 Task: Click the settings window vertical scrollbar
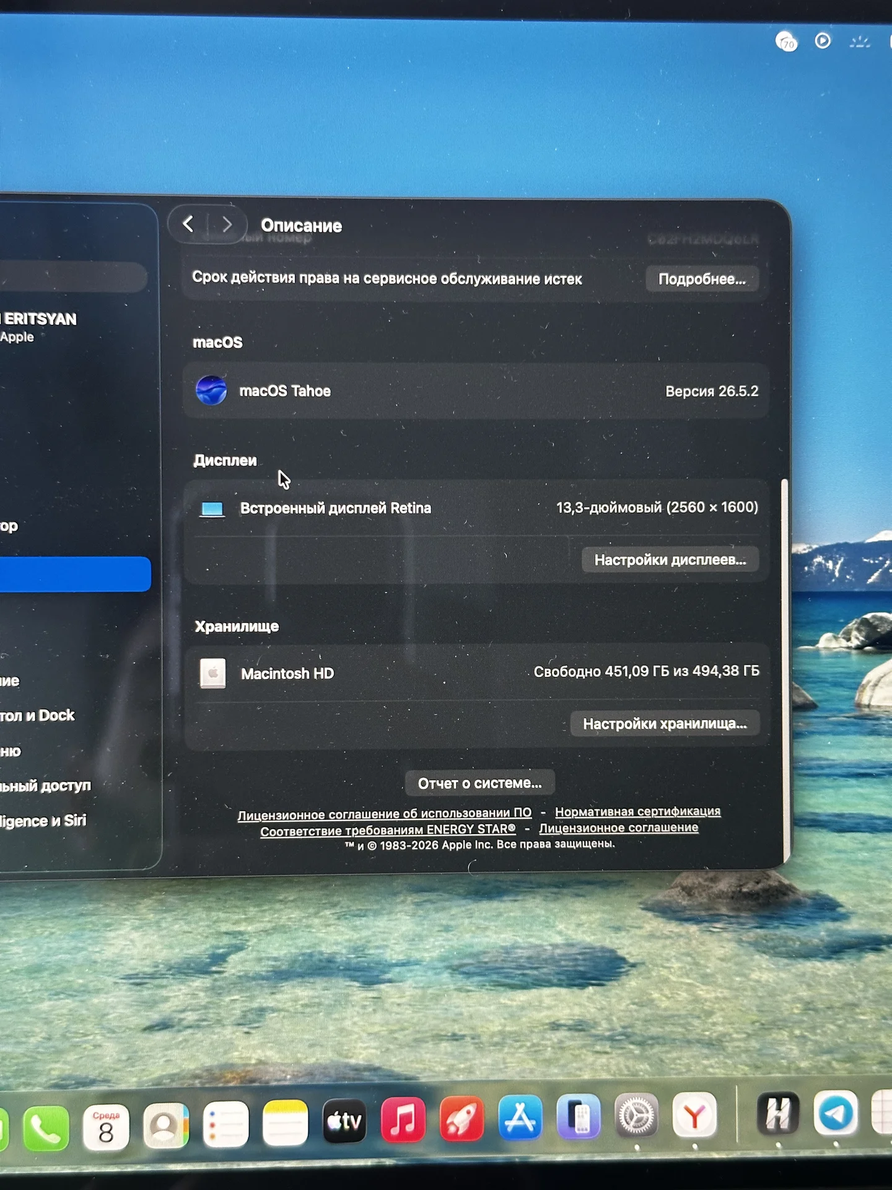[785, 669]
